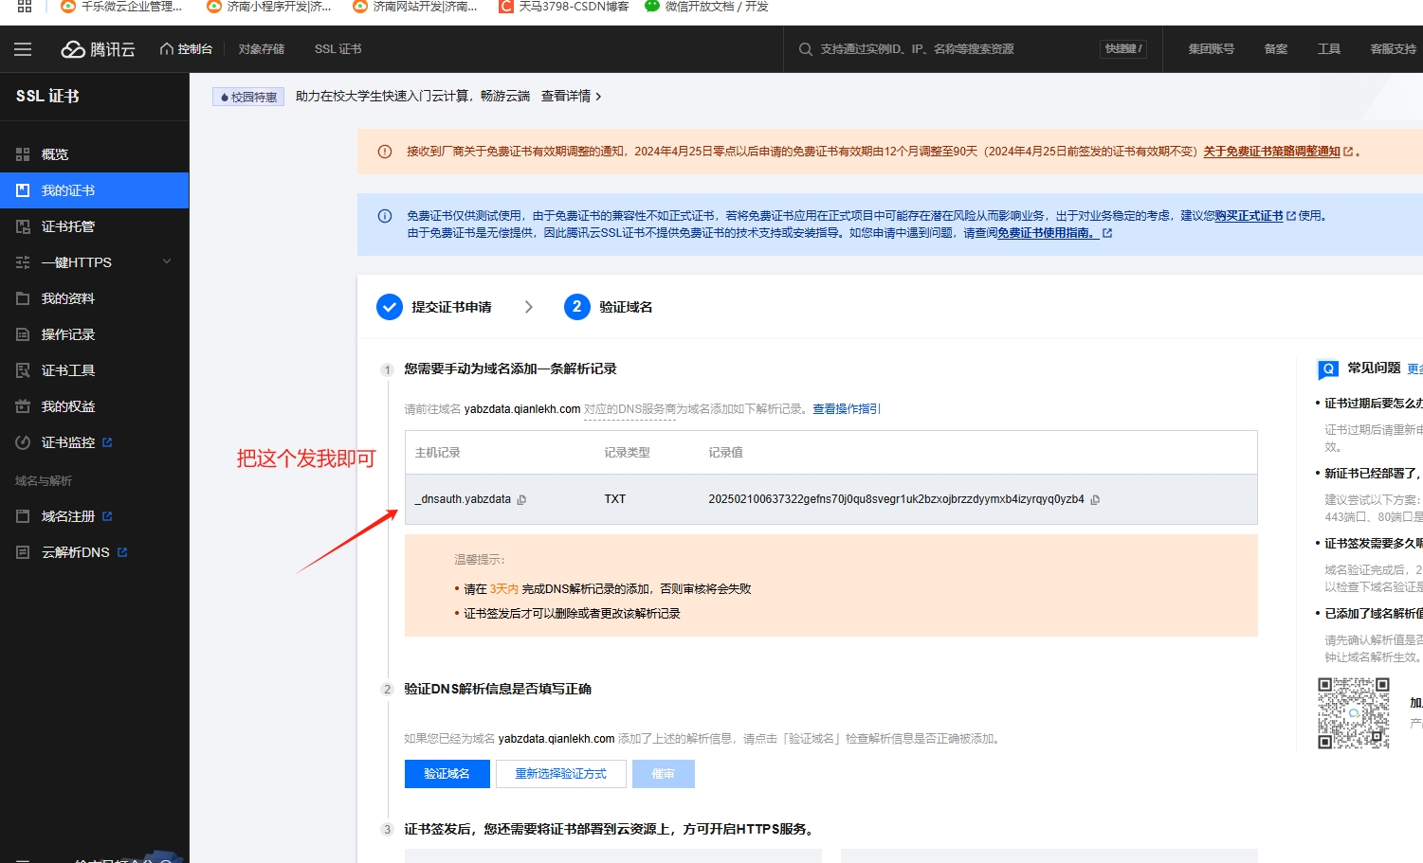Open 客服支持 in top bar

[x=1393, y=49]
